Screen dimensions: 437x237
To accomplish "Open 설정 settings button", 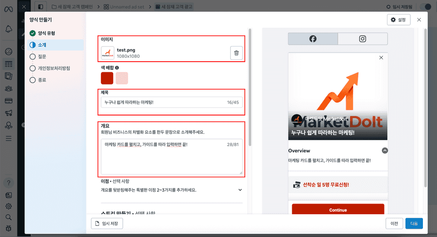I will [399, 20].
